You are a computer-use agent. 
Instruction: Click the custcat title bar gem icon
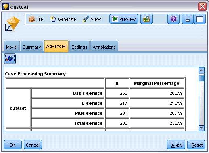pyautogui.click(x=6, y=6)
